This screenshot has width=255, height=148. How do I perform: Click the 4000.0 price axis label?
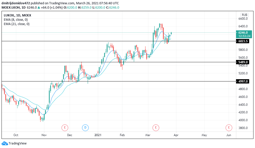(243, 120)
